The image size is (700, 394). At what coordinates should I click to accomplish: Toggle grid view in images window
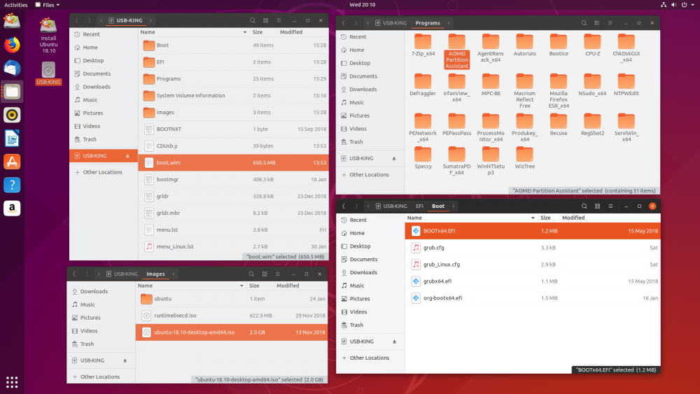(x=265, y=274)
